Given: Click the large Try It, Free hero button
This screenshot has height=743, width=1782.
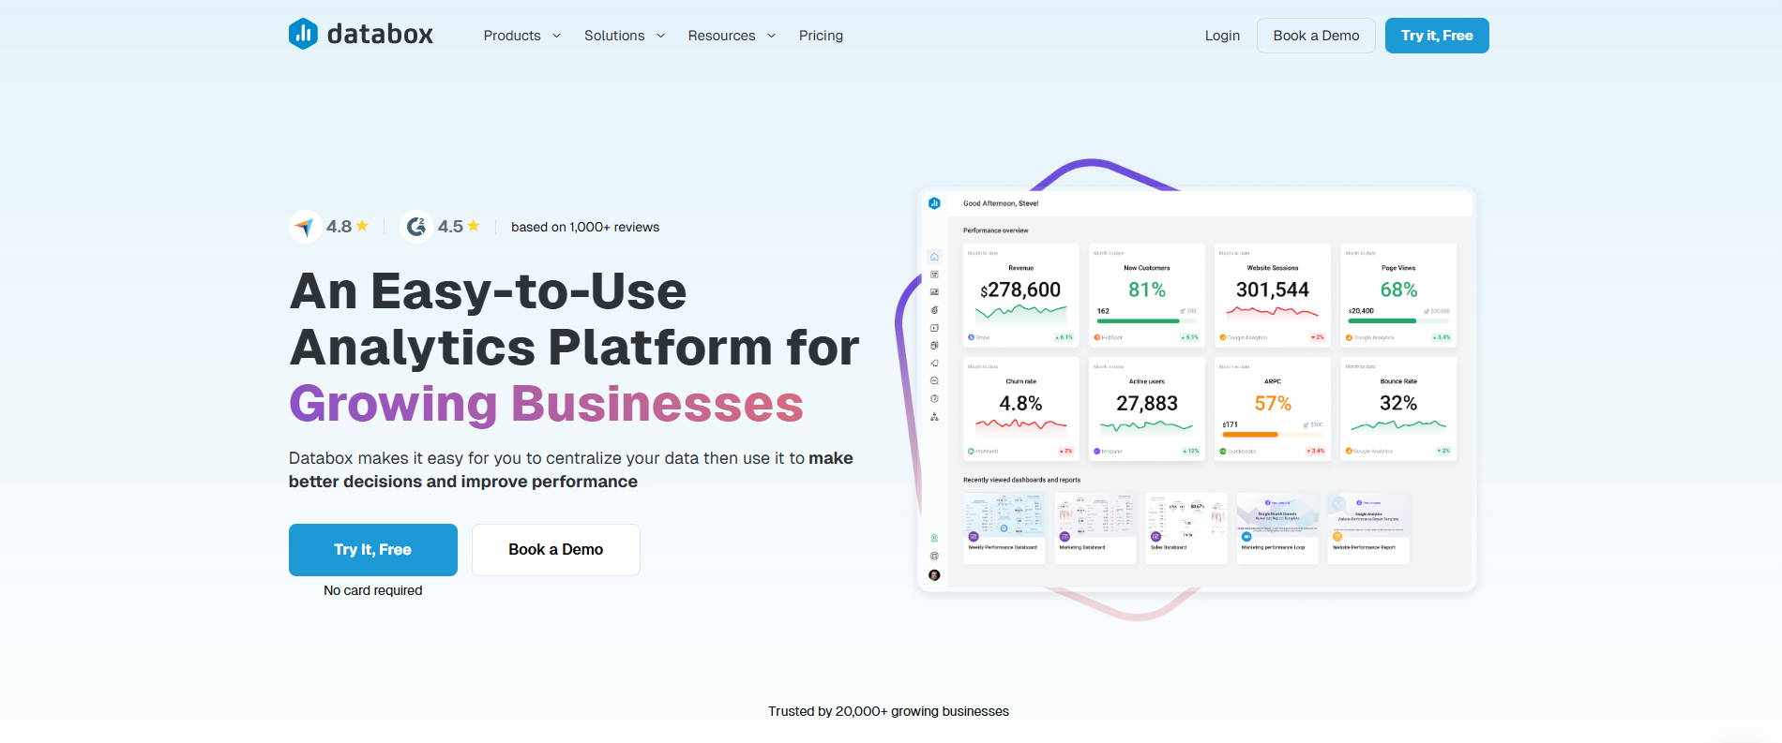Looking at the screenshot, I should coord(373,550).
